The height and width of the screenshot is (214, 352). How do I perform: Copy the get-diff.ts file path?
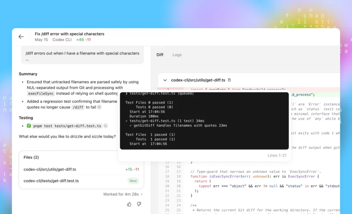pos(229,80)
